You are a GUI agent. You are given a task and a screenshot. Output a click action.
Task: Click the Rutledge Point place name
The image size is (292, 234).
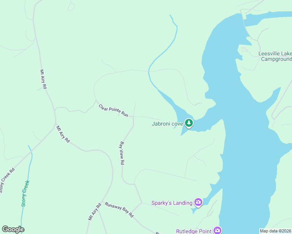click(x=194, y=231)
